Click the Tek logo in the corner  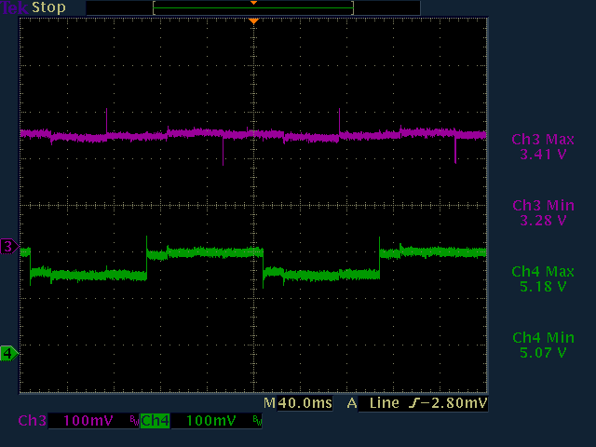(15, 7)
